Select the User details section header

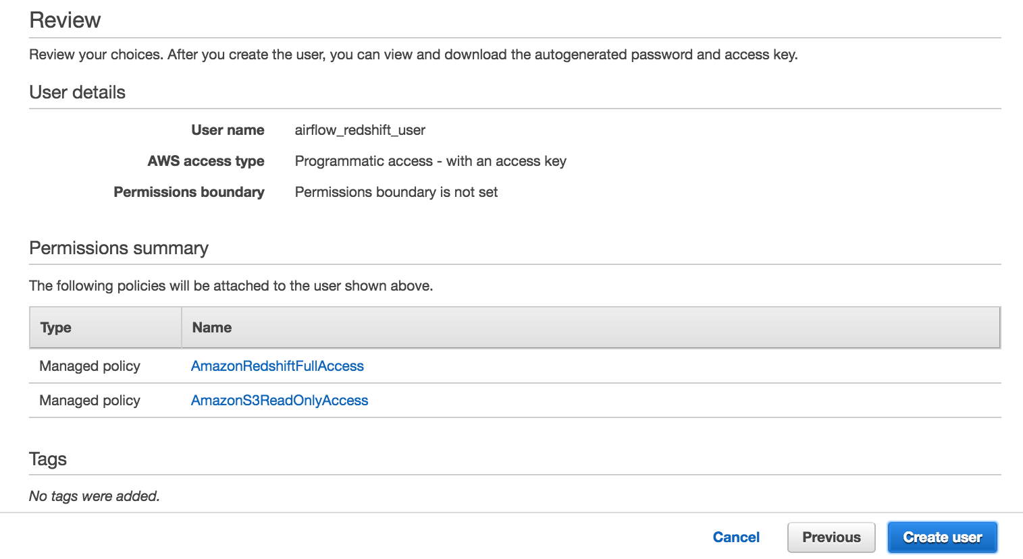tap(76, 92)
